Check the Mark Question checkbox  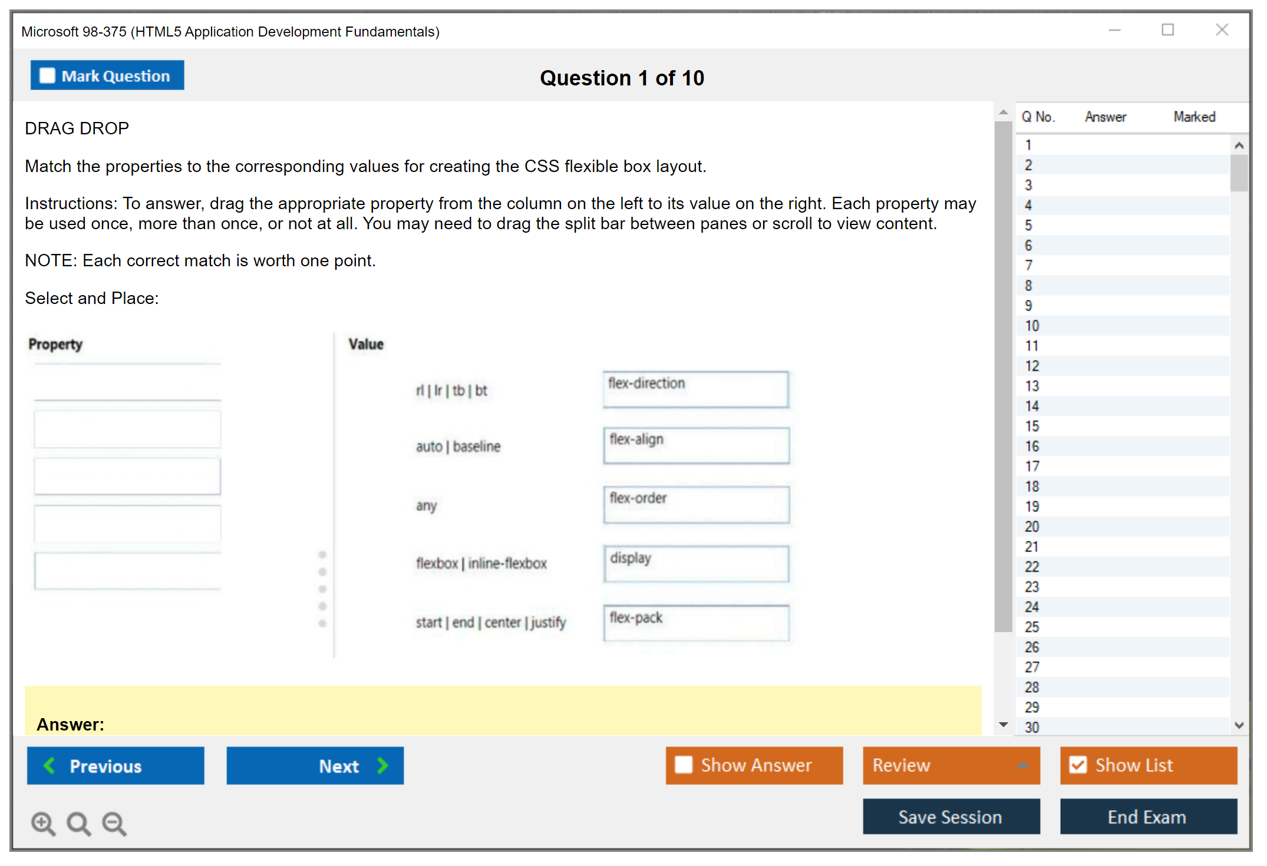tap(47, 76)
